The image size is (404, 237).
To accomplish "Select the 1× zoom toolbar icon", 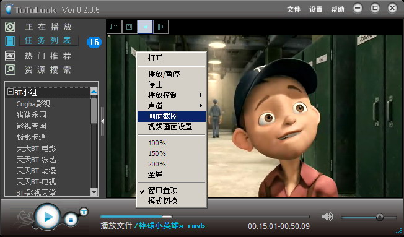I will coord(114,27).
